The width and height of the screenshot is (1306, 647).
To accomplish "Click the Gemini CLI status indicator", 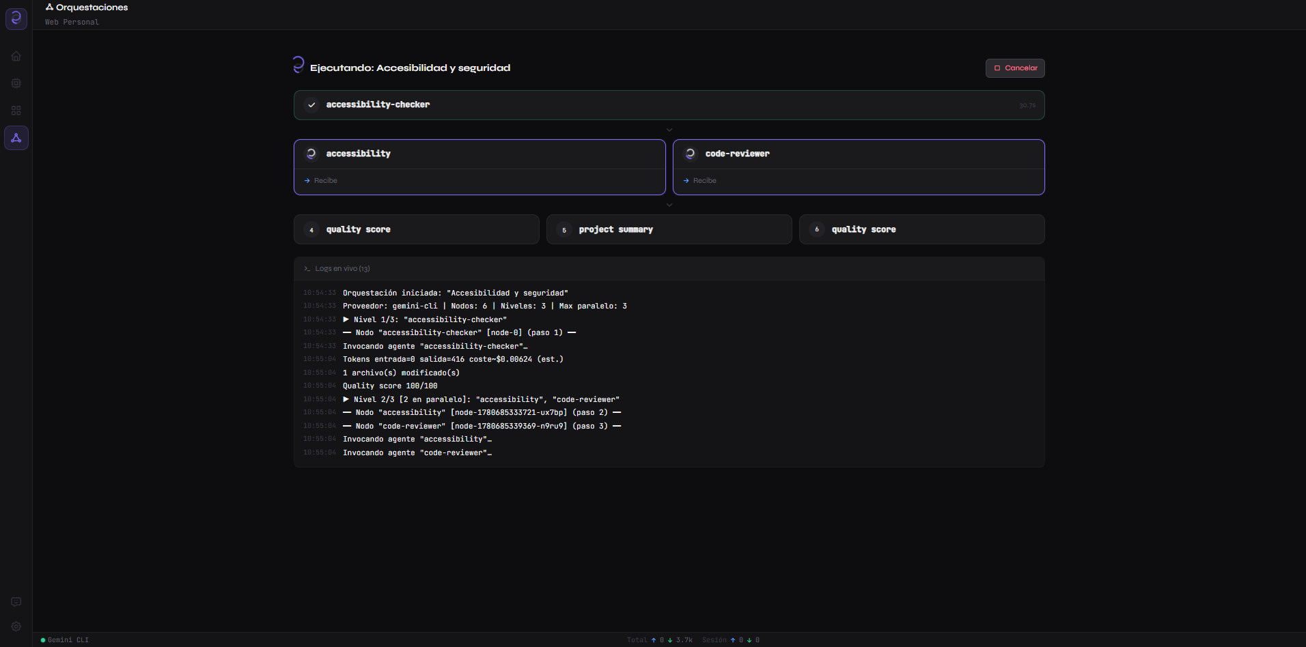I will point(65,640).
